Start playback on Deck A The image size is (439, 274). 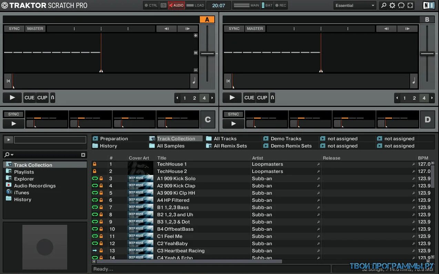tap(12, 98)
